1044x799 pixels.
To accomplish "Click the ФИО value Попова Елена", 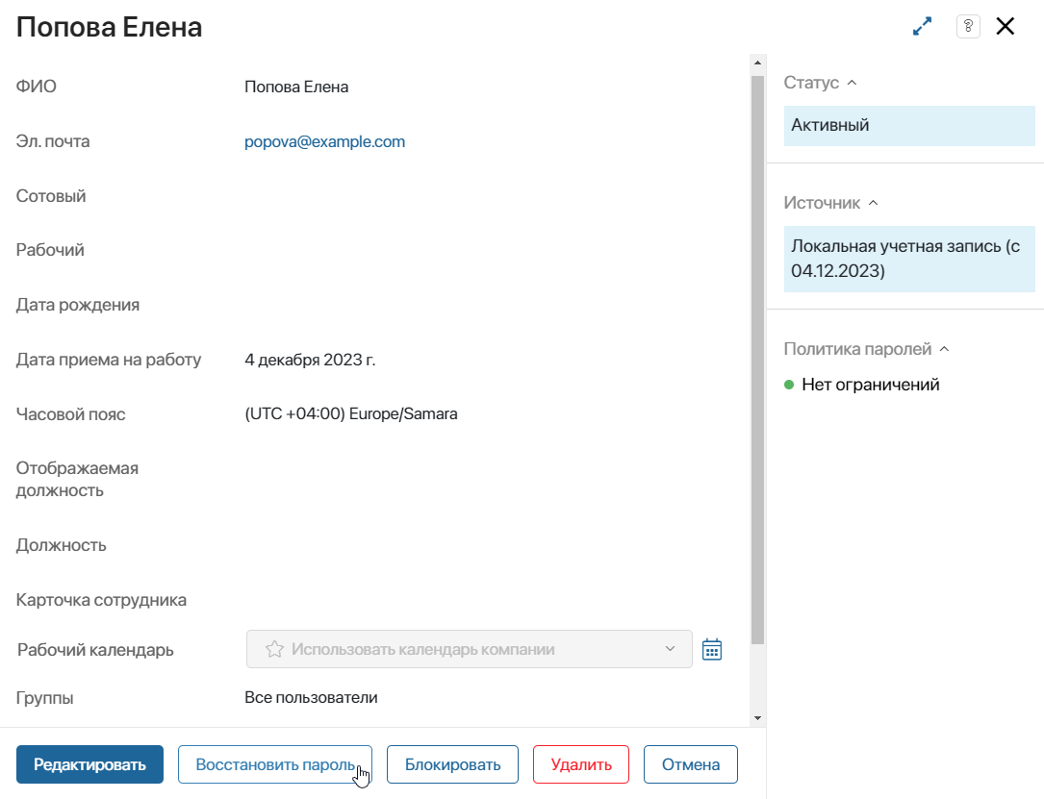I will tap(296, 87).
